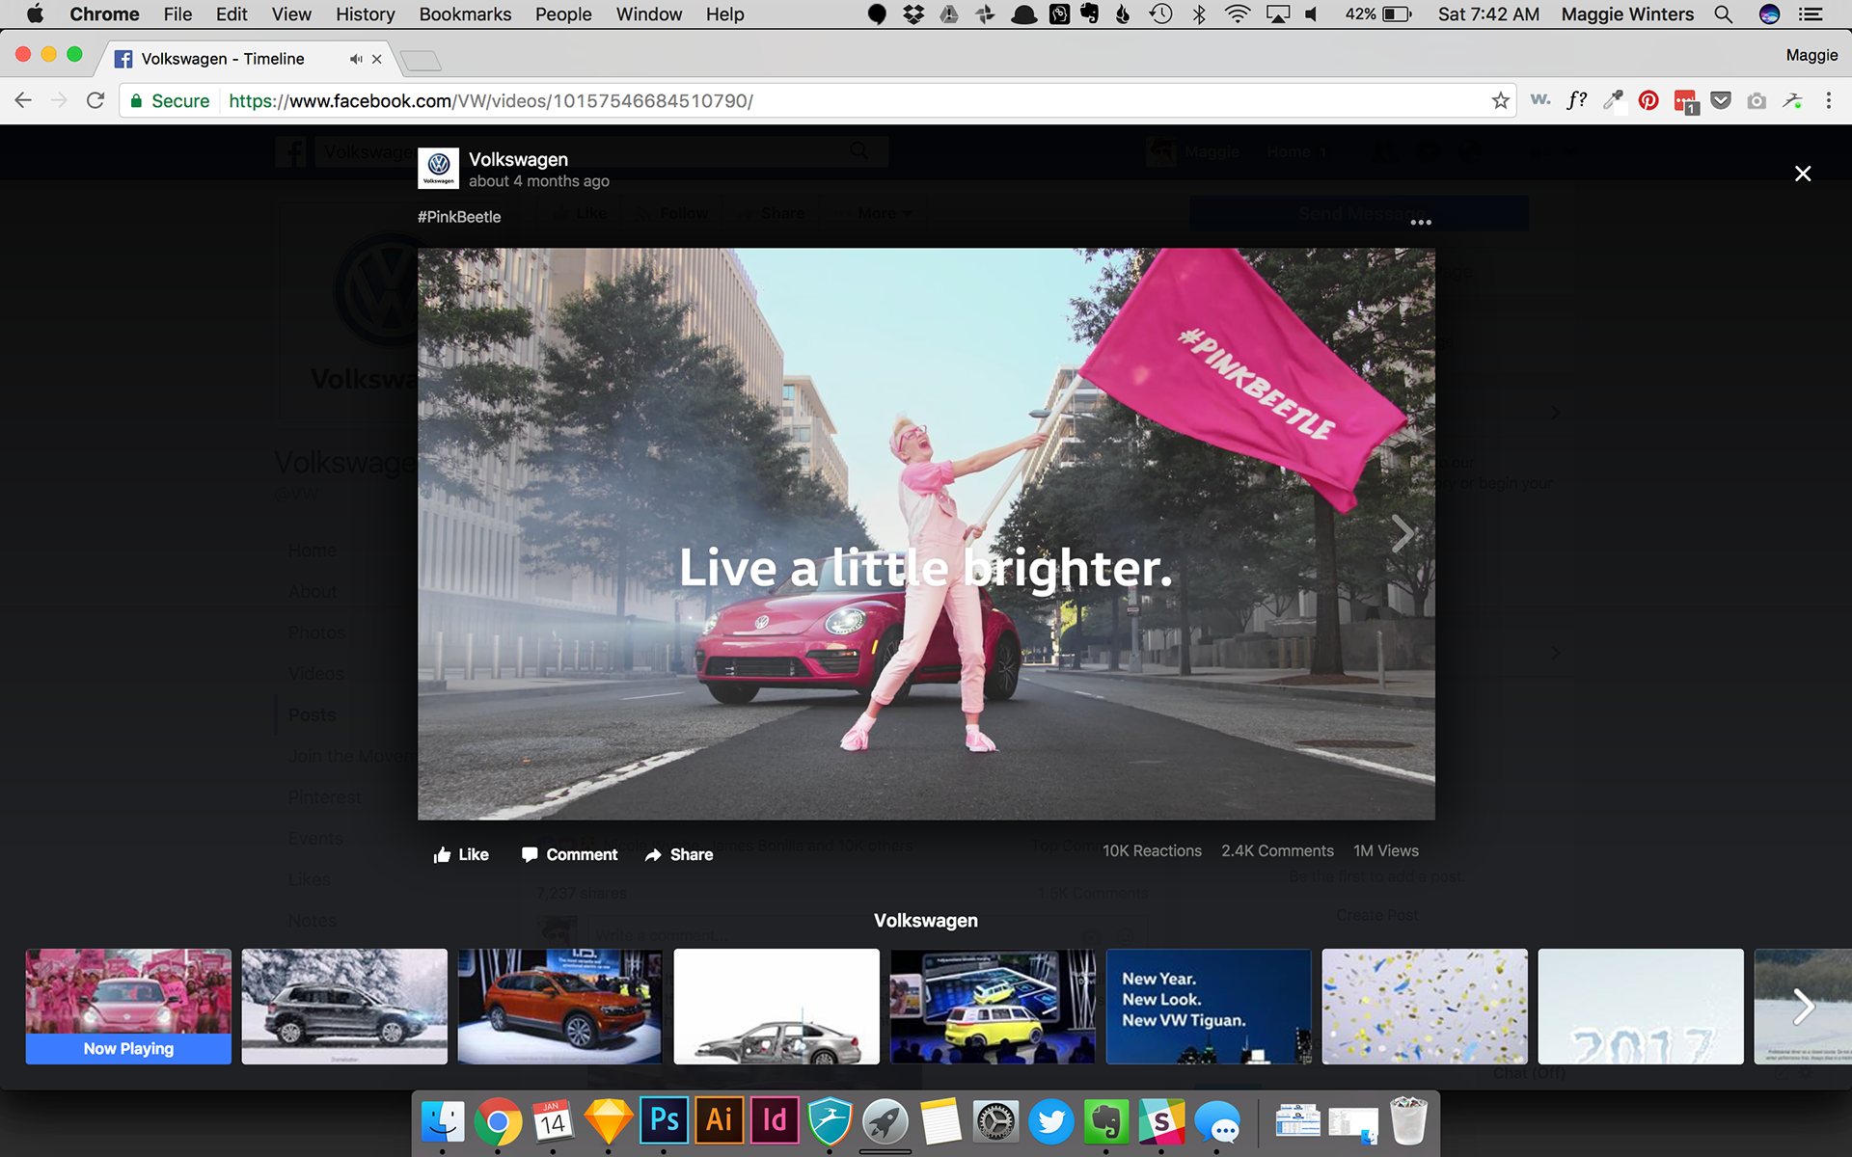Click the Pocket extension icon
Image resolution: width=1852 pixels, height=1157 pixels.
(1721, 100)
